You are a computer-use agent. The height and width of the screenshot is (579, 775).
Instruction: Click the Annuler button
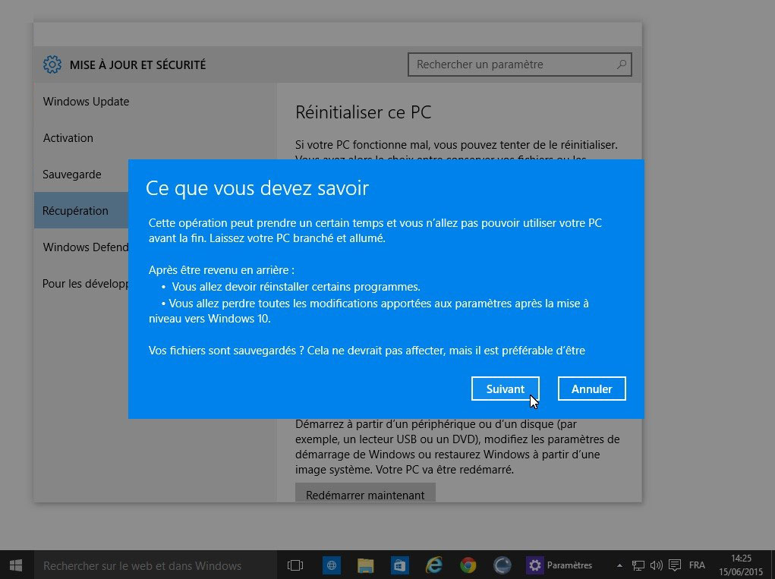tap(591, 389)
